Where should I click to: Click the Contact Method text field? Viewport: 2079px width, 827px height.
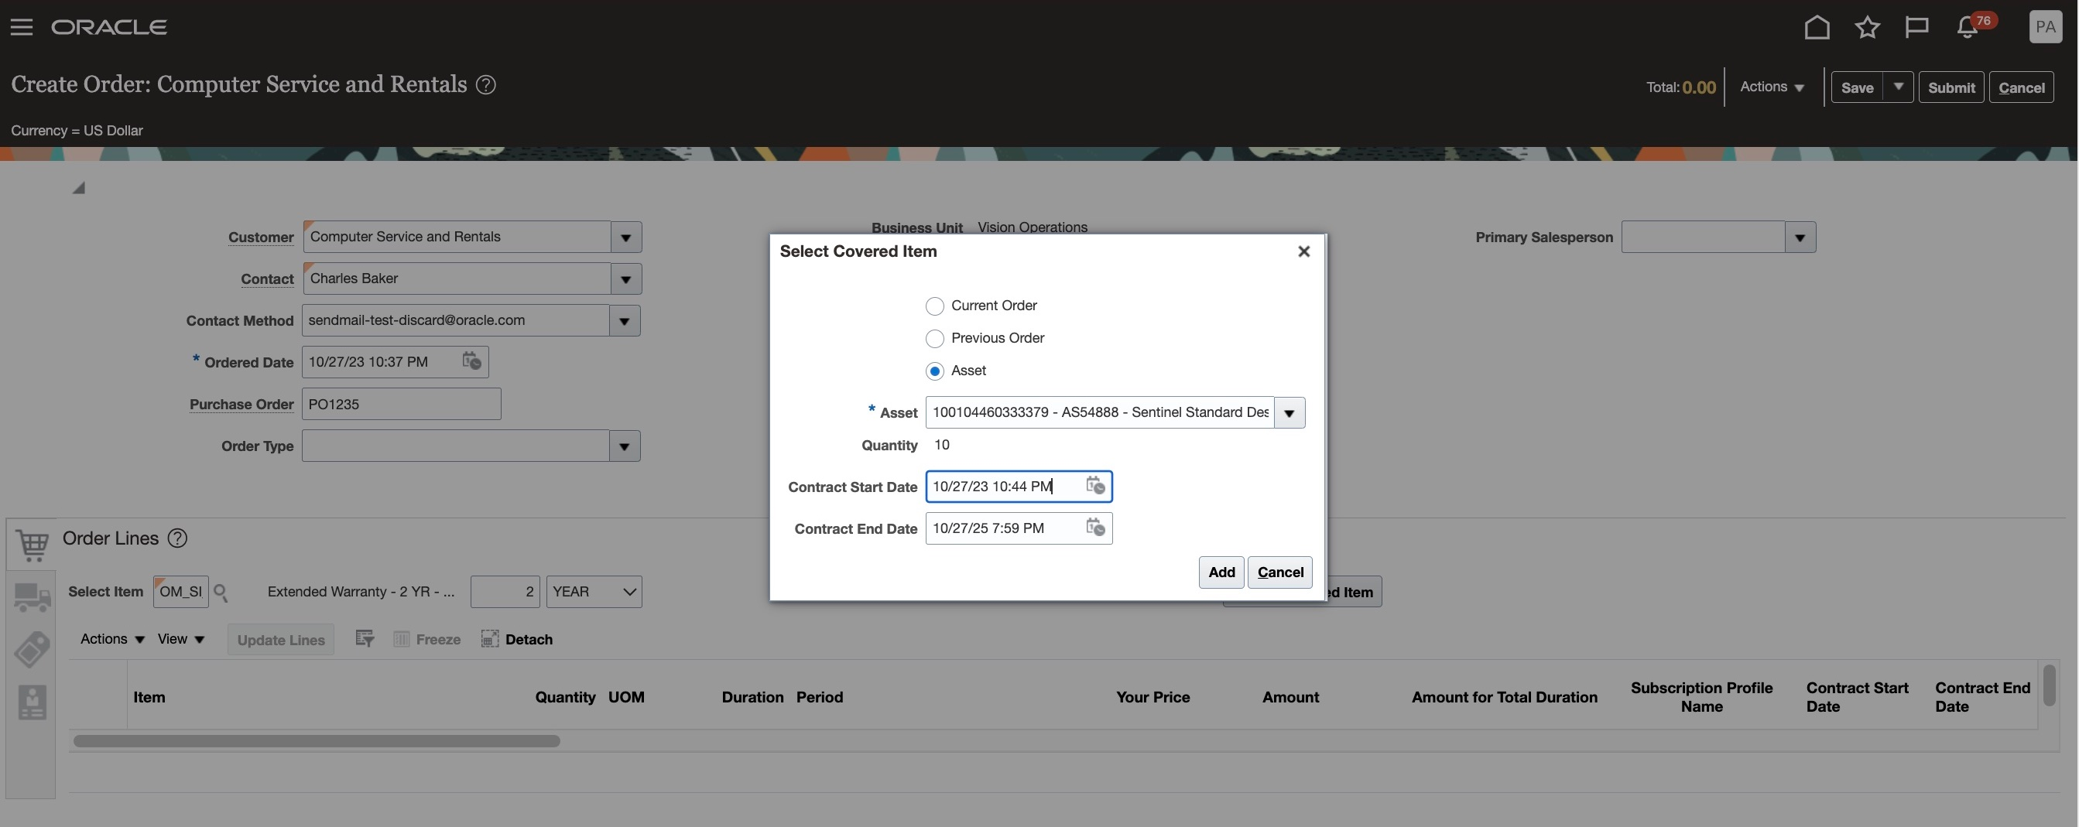coord(455,321)
